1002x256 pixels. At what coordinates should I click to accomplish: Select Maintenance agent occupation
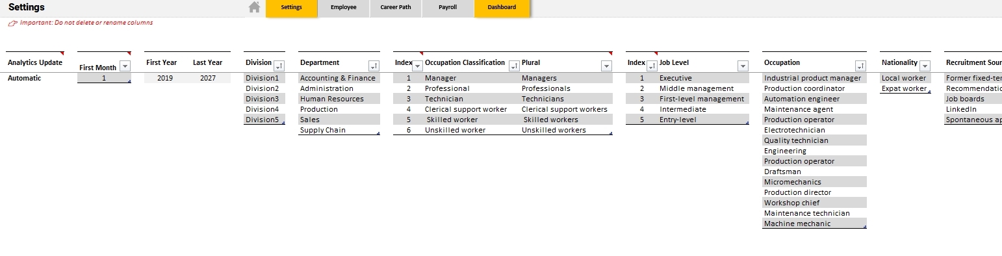coord(814,109)
